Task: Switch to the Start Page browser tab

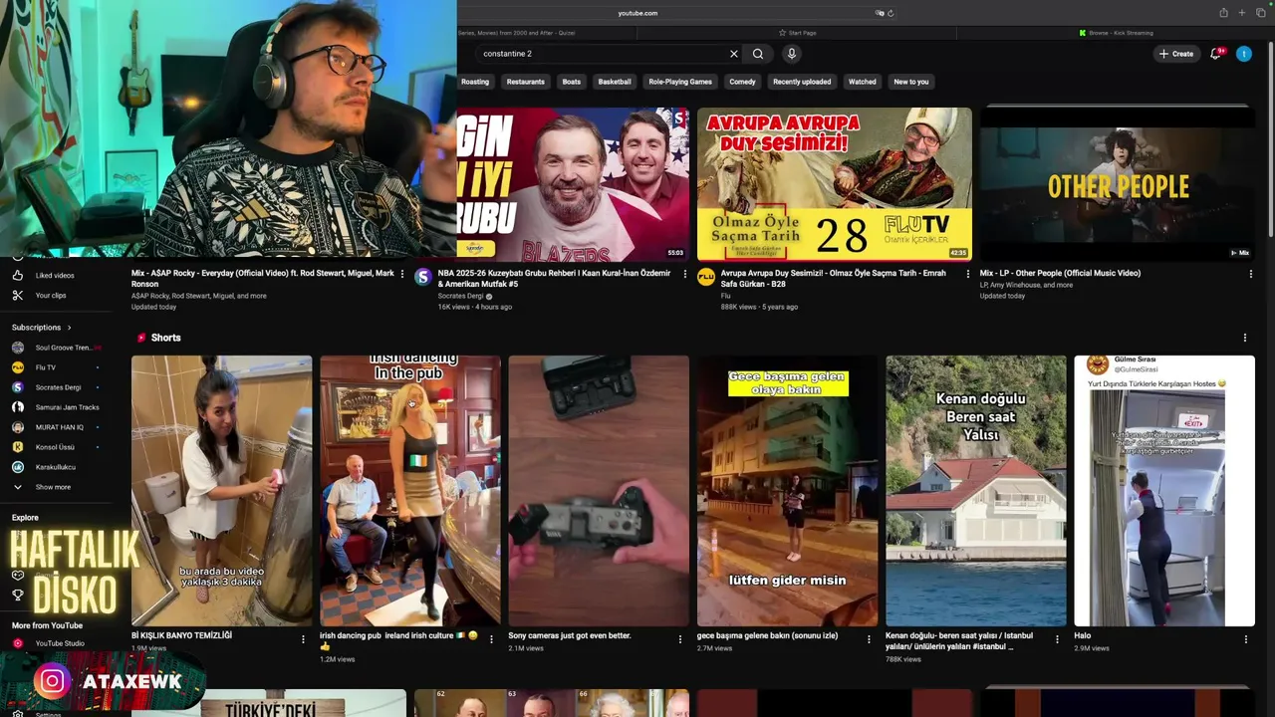Action: [x=797, y=33]
